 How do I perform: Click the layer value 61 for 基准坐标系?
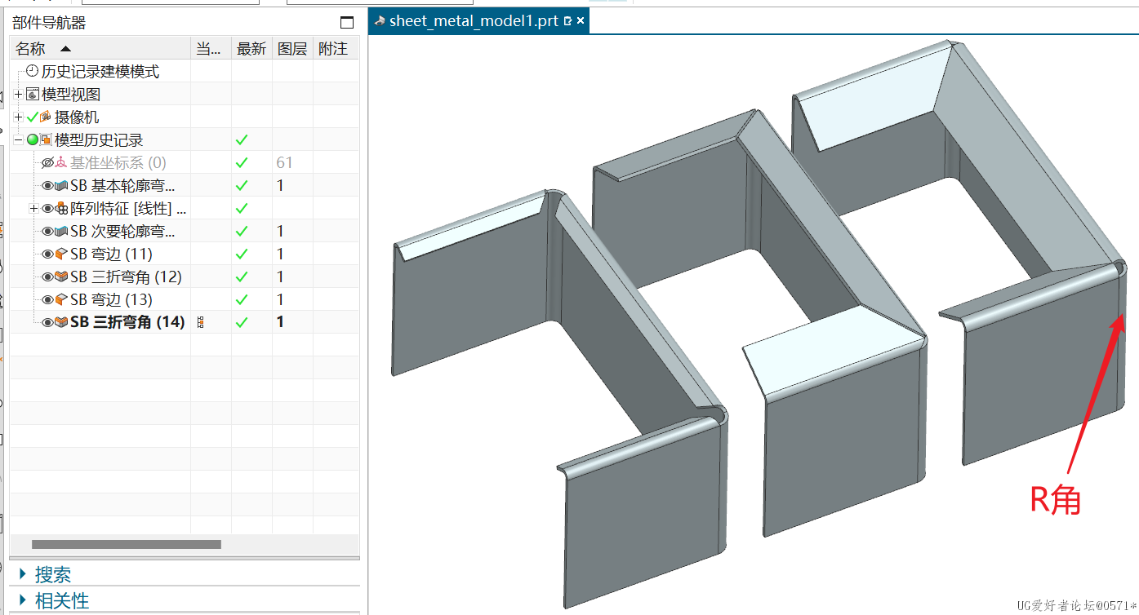[284, 163]
